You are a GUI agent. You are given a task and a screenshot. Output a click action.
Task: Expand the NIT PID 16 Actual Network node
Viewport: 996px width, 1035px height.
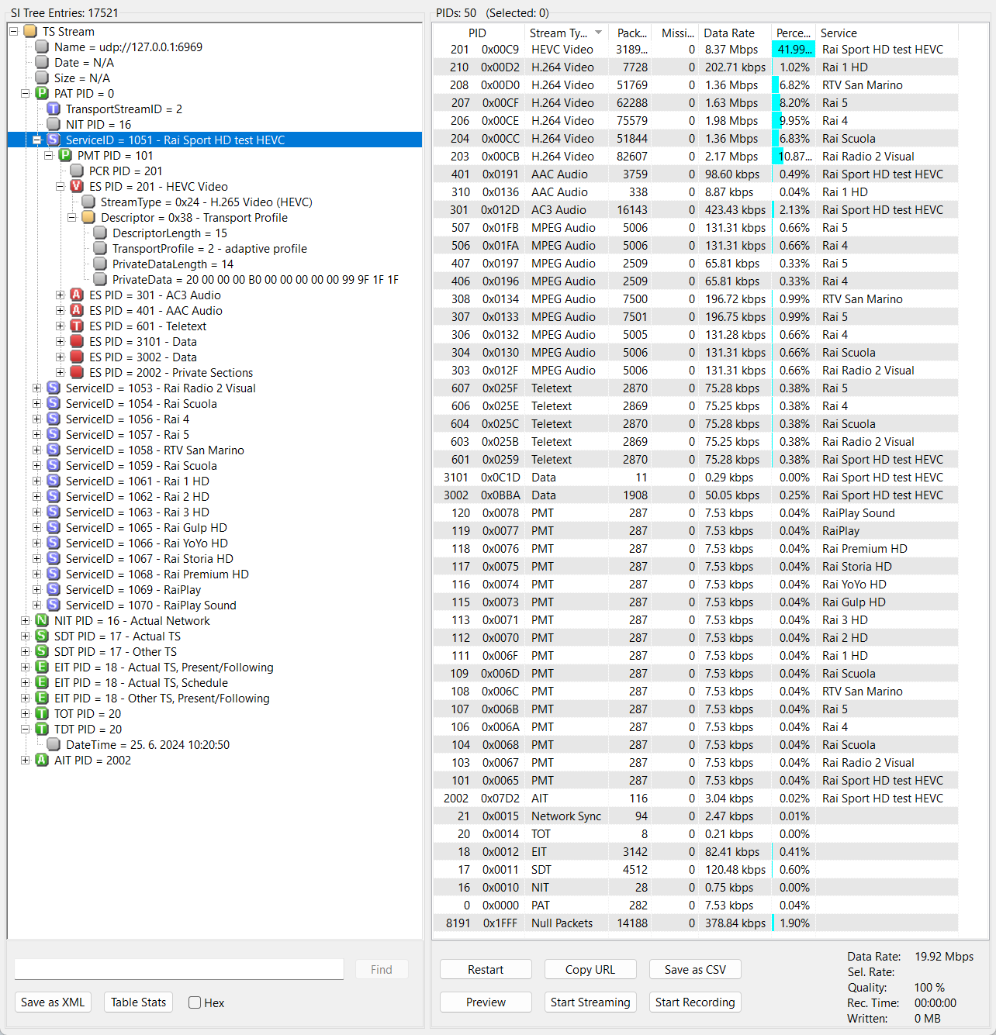(x=25, y=621)
